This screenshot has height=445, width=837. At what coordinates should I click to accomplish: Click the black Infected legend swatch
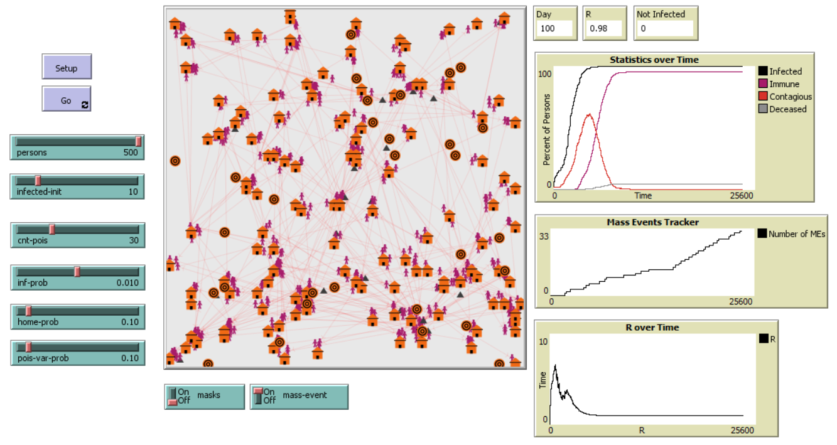pyautogui.click(x=763, y=72)
